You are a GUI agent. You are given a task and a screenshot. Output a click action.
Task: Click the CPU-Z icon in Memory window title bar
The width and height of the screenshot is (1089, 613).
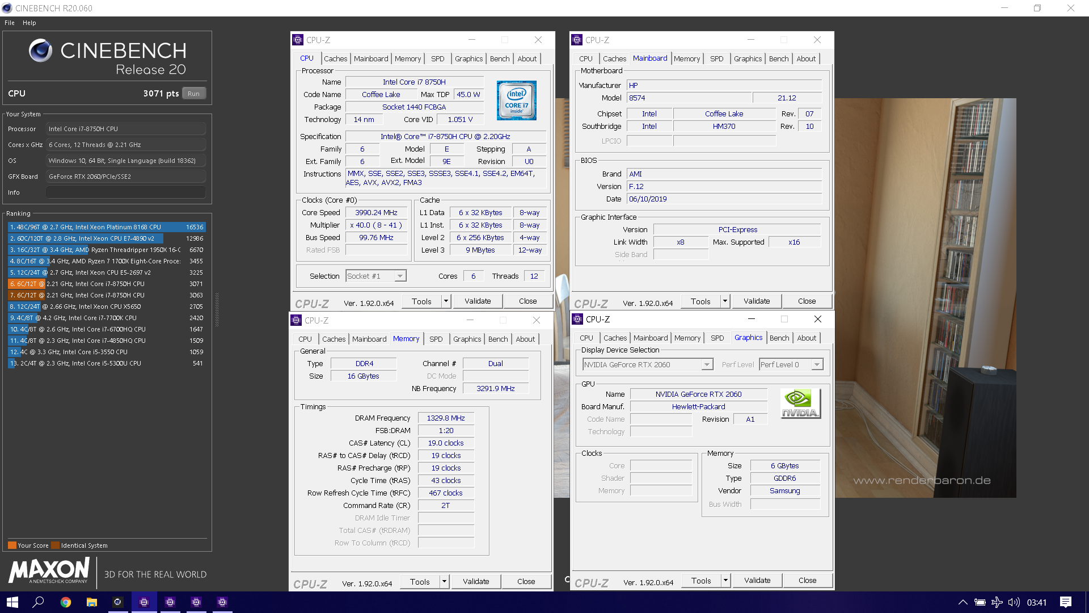pyautogui.click(x=296, y=320)
